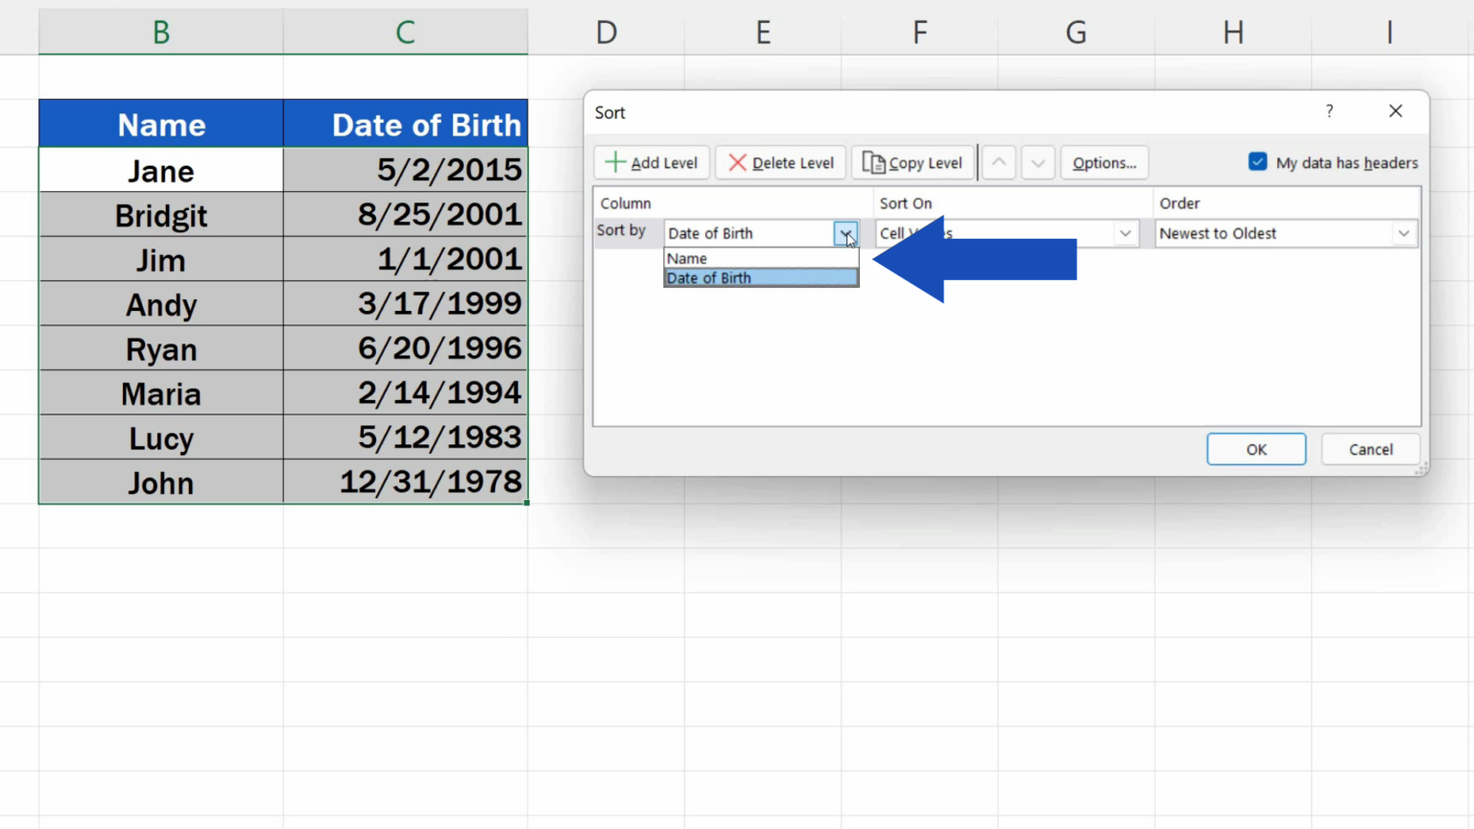The height and width of the screenshot is (829, 1474).
Task: Open the Sort On dropdown showing Cell Values
Action: click(x=1125, y=233)
